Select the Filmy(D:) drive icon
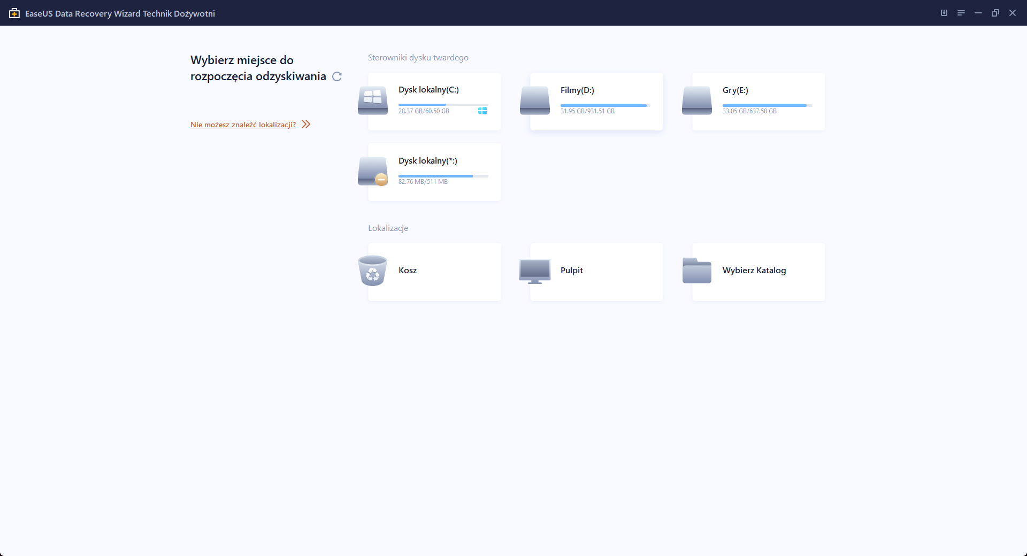 coord(535,101)
